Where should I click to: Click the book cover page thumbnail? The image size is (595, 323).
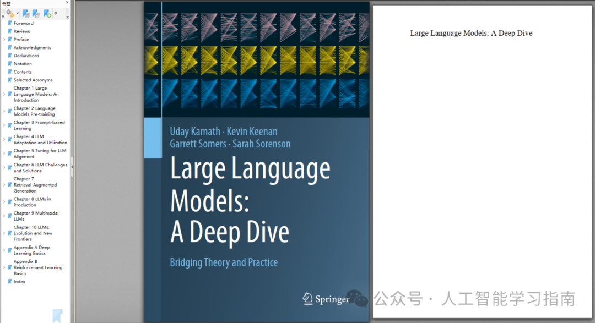click(x=257, y=162)
